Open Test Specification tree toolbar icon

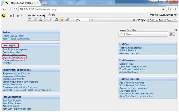point(40,20)
